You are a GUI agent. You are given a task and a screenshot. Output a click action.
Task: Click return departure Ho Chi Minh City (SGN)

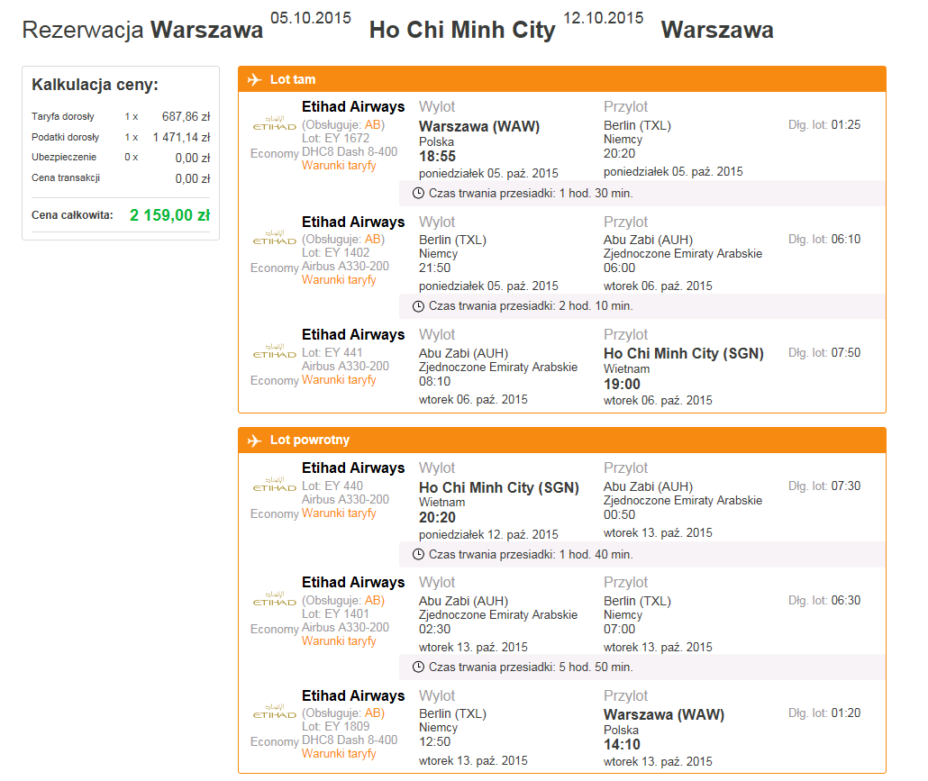pos(499,488)
